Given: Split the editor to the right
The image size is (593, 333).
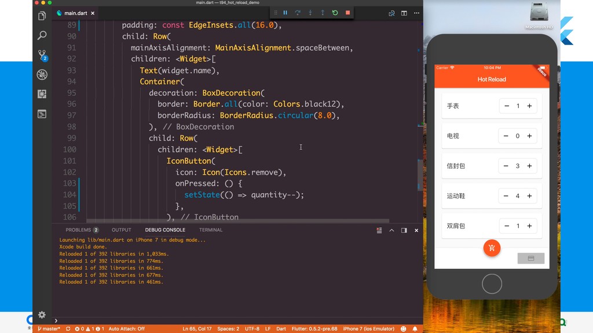Looking at the screenshot, I should [x=404, y=13].
